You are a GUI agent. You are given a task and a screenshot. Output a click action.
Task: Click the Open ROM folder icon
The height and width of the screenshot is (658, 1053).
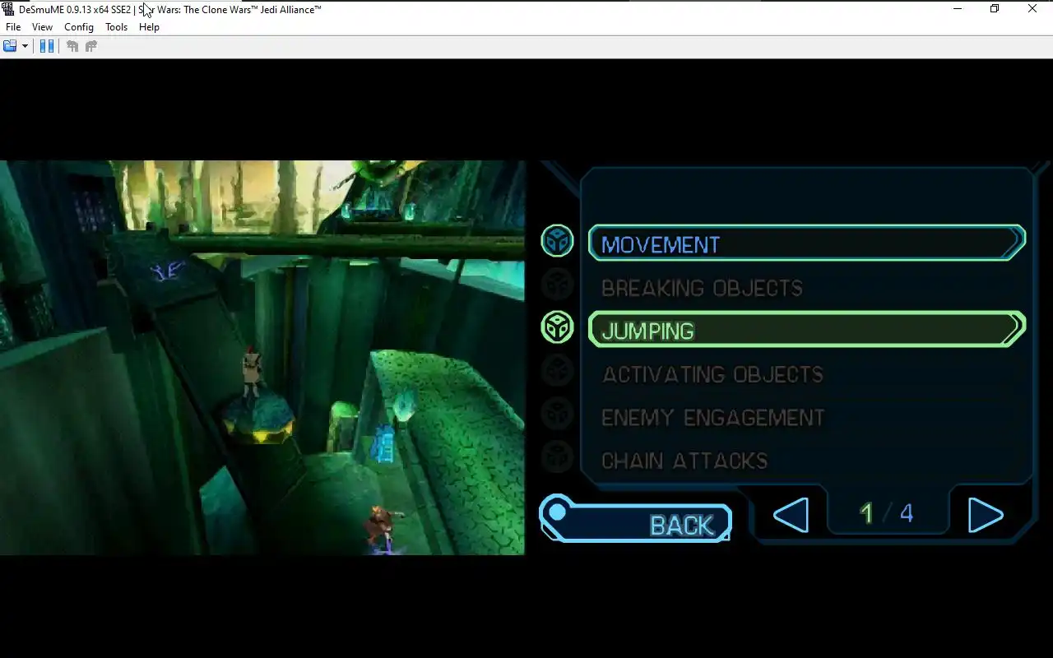10,46
